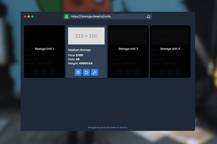
Task: Click the Weight: 40000 KG text
Action: [x=80, y=64]
